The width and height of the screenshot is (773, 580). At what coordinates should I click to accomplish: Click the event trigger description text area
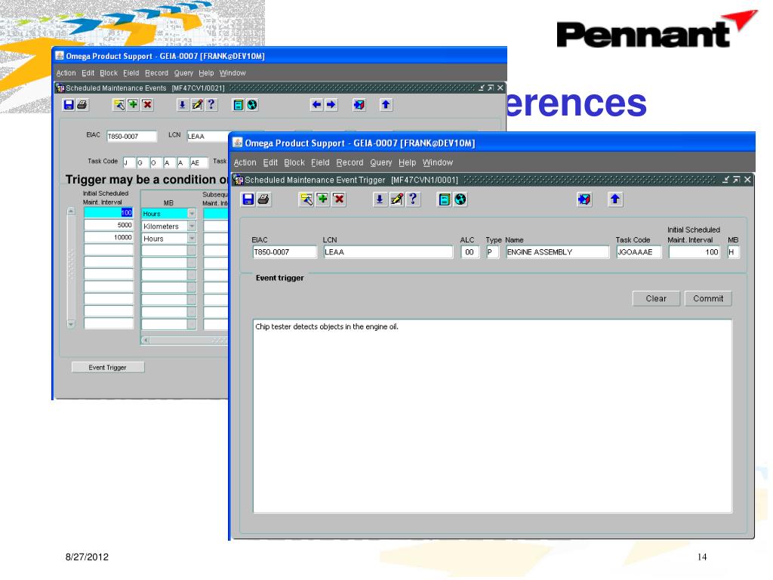point(492,416)
